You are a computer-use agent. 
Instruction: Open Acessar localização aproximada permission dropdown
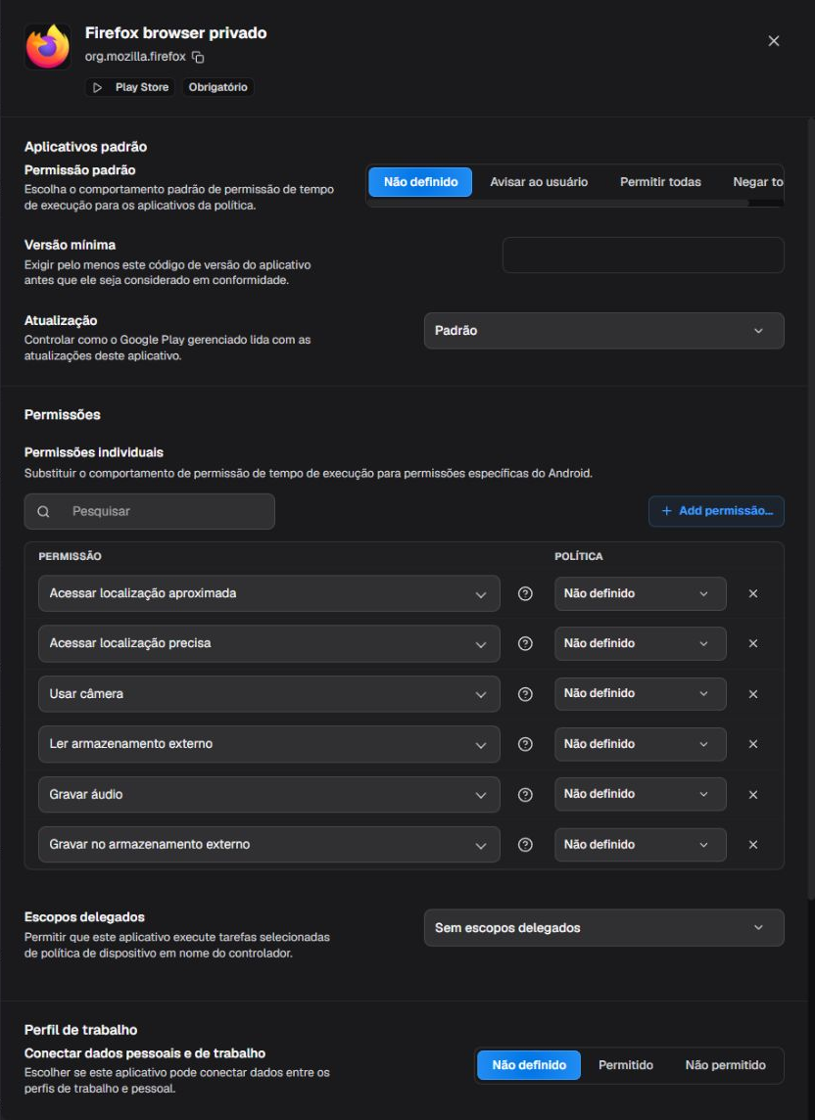pyautogui.click(x=268, y=593)
